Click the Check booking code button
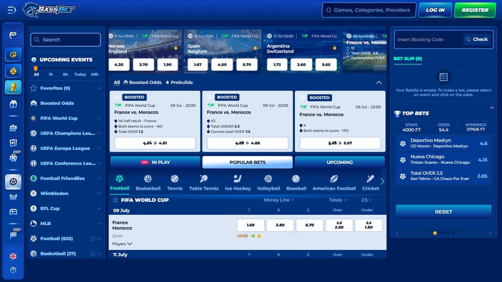Viewport: 502px width, 282px height. 477,39
